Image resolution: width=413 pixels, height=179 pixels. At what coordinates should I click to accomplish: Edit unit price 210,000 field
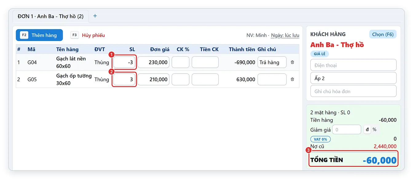(x=153, y=79)
